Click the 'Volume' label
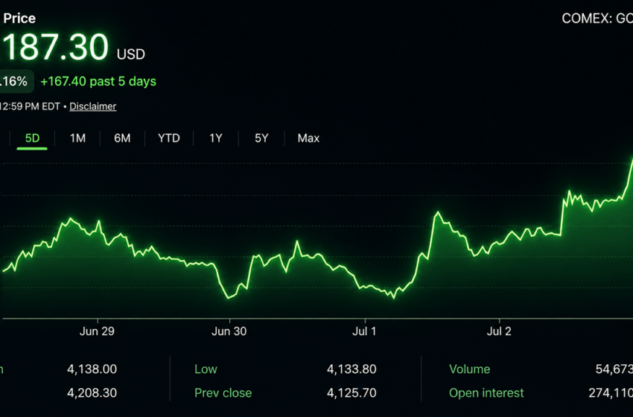 point(469,369)
